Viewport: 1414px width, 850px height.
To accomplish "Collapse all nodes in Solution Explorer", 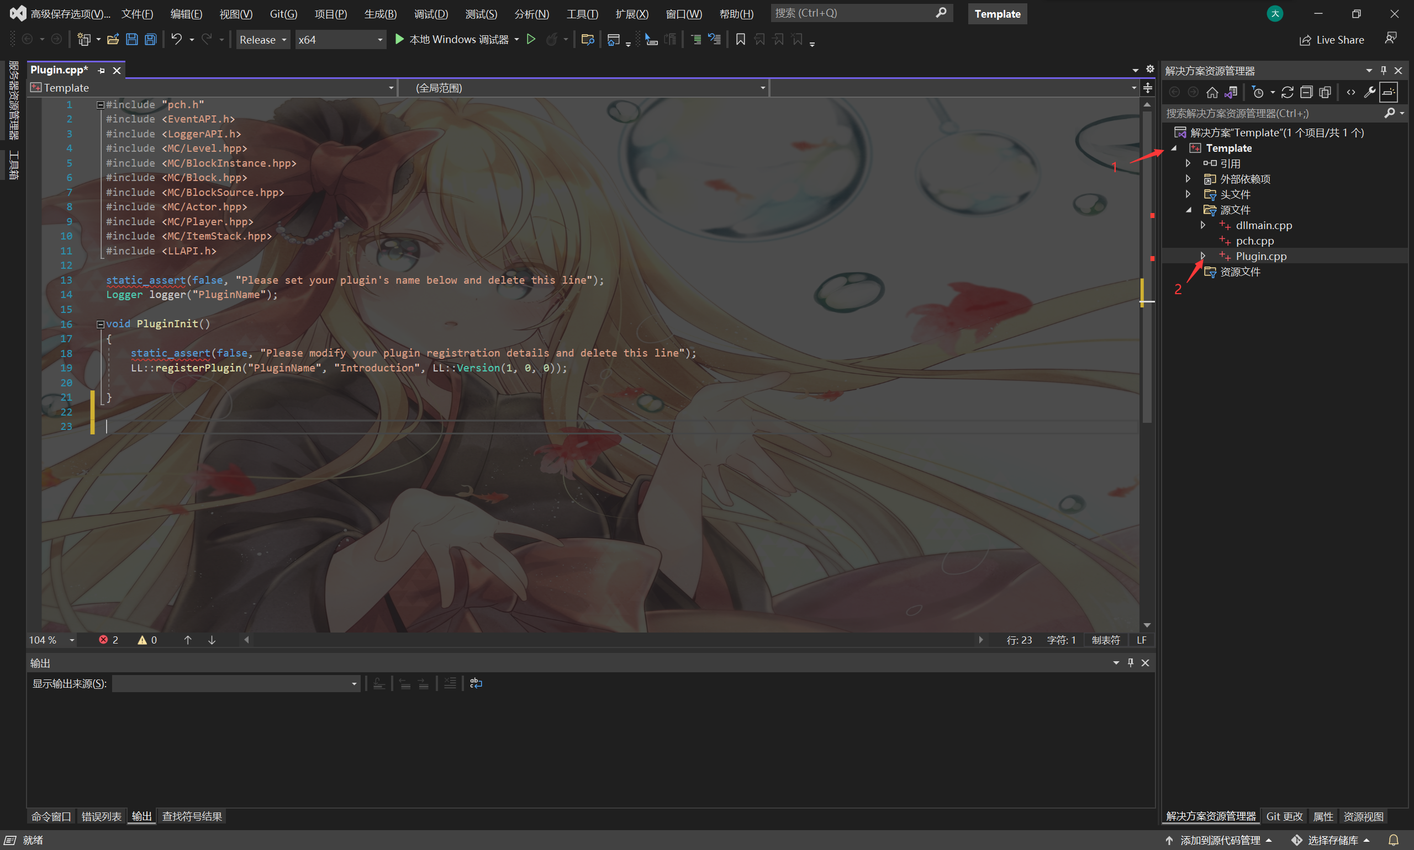I will [1306, 92].
